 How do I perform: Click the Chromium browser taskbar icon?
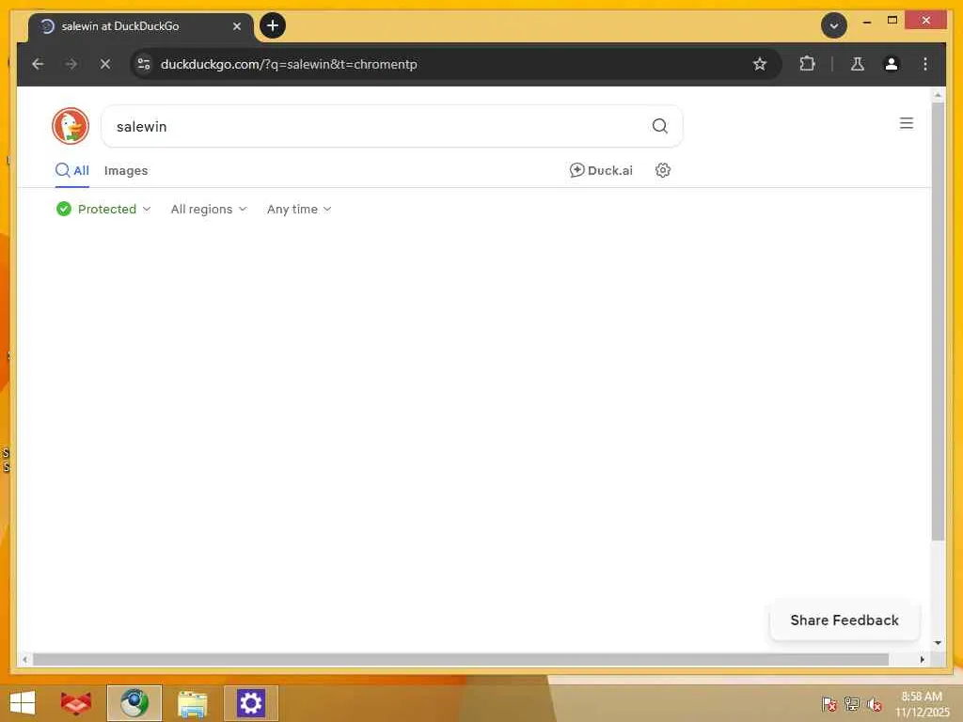pyautogui.click(x=134, y=703)
